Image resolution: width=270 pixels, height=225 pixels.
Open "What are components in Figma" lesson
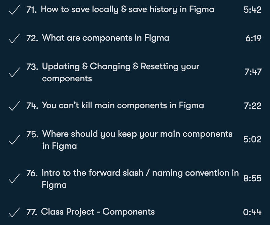click(105, 38)
